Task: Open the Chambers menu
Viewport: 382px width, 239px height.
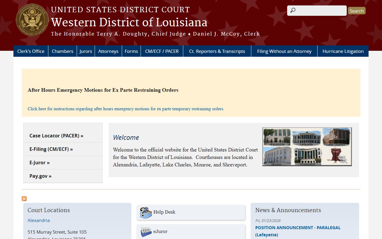Action: [62, 51]
